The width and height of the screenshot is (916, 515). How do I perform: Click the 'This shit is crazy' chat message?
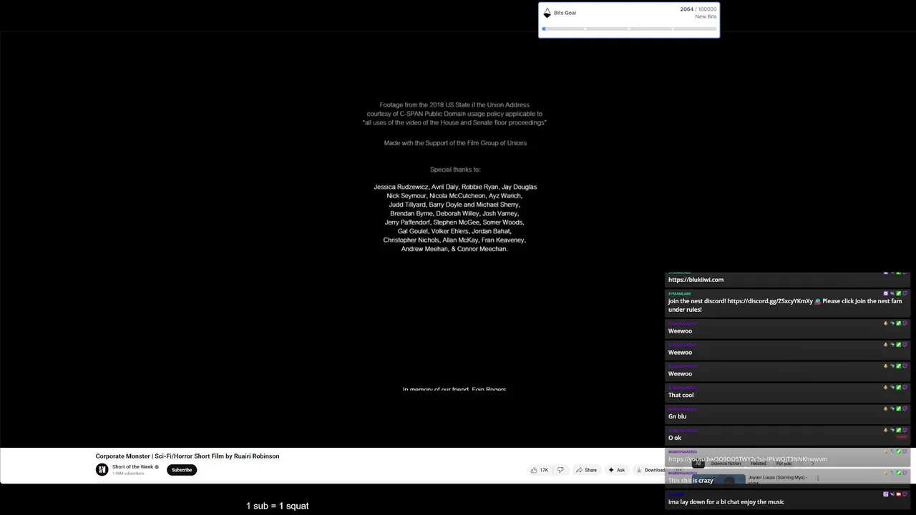click(691, 481)
